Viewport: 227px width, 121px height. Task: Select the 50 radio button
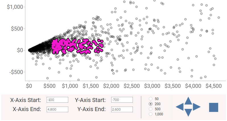(x=151, y=99)
